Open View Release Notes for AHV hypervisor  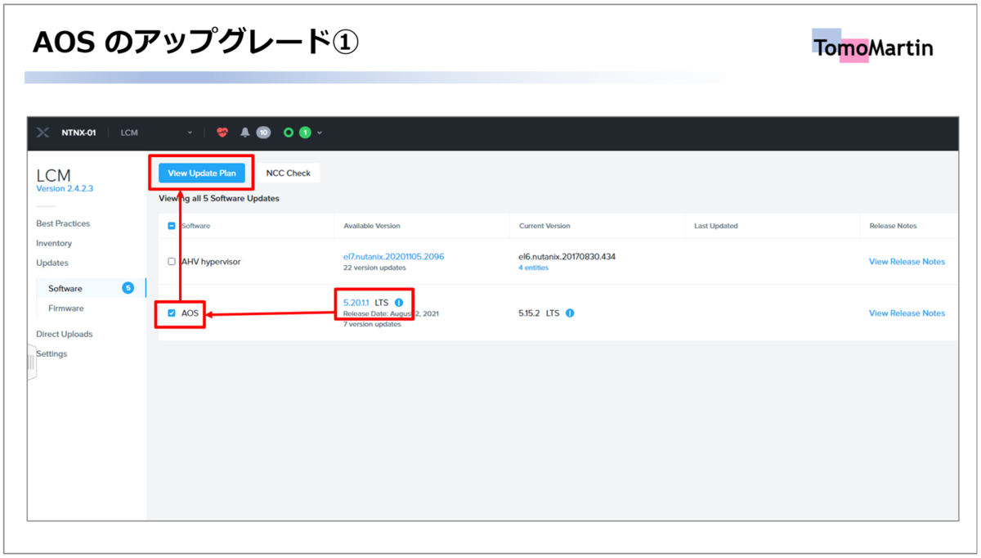tap(907, 262)
